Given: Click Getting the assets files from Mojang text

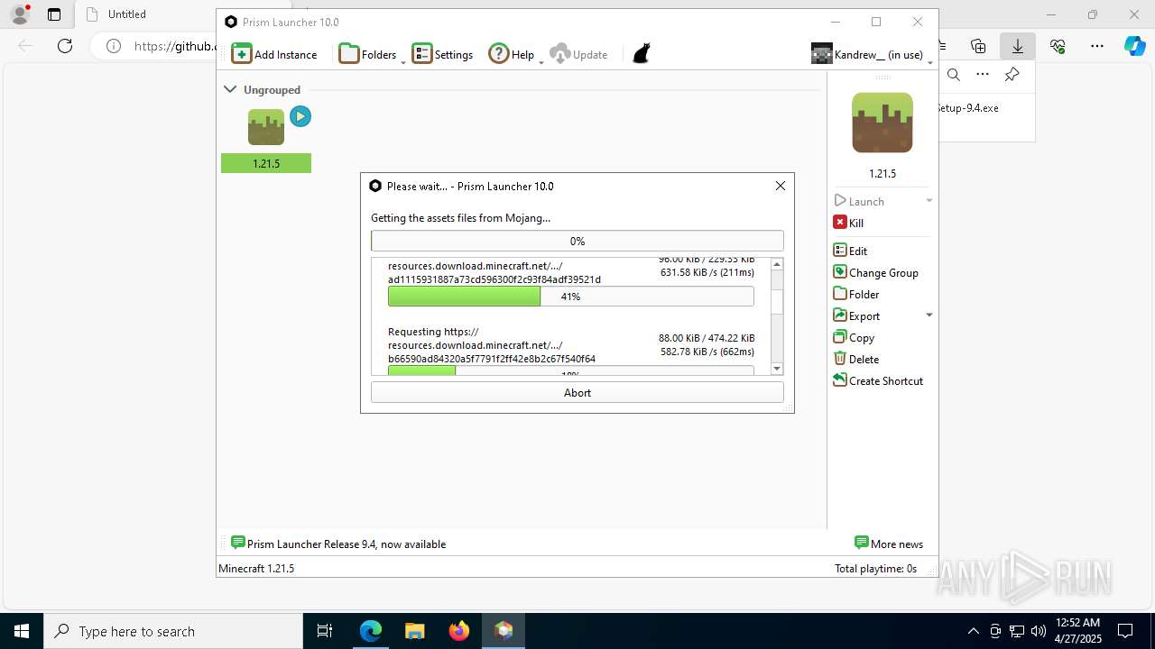Looking at the screenshot, I should 460,217.
